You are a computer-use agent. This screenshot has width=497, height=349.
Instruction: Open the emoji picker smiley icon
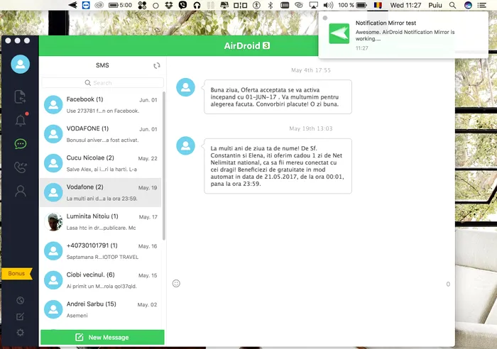pos(176,284)
